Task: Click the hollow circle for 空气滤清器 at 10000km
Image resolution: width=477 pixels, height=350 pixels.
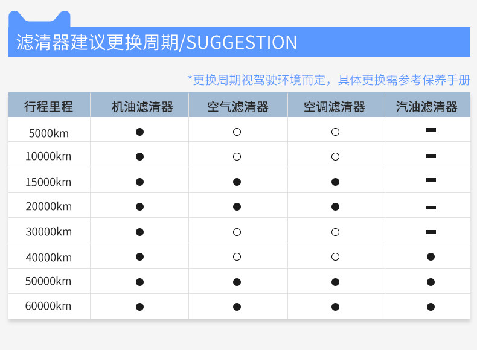Action: pyautogui.click(x=237, y=156)
